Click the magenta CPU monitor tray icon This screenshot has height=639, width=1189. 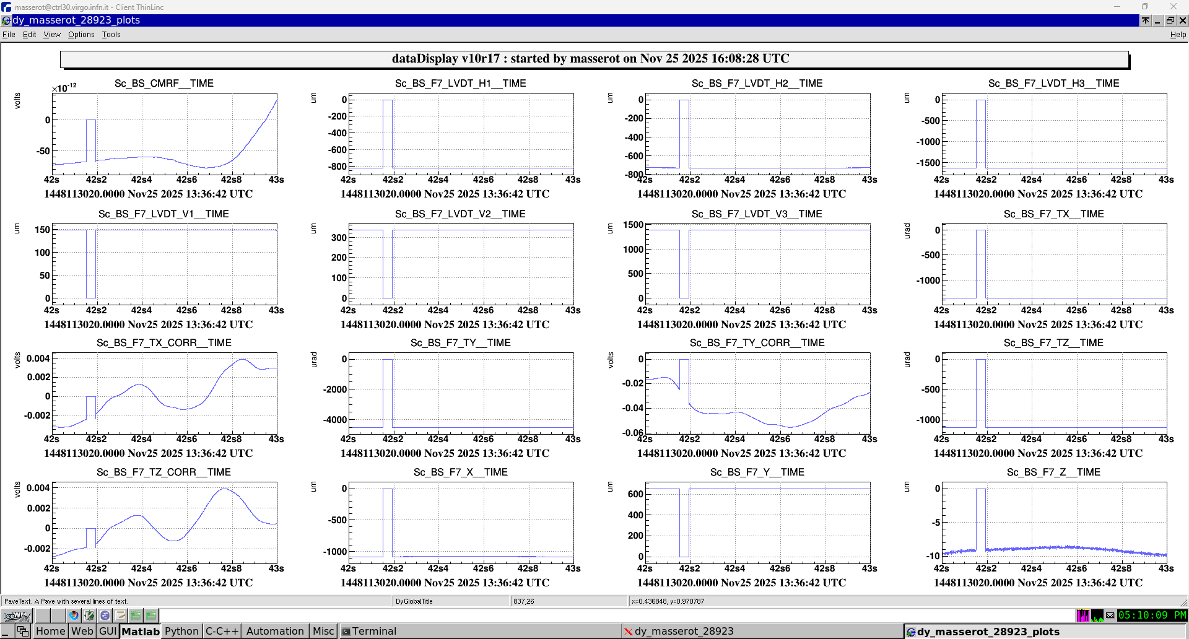[x=1083, y=615]
